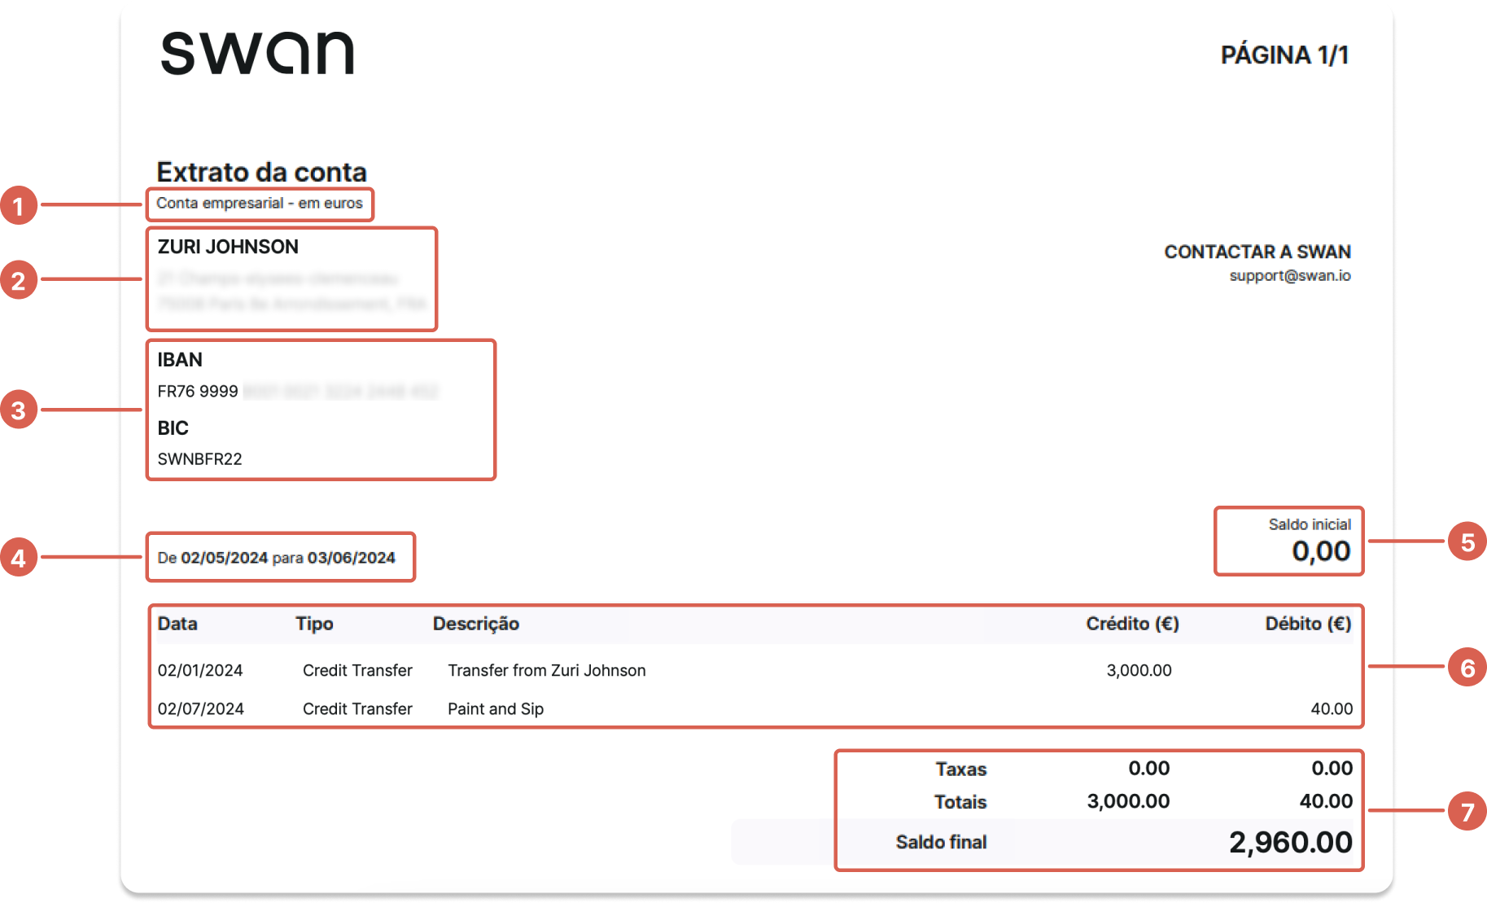Click the PÁGINA 1/1 page indicator
Viewport: 1487px width, 903px height.
pos(1284,55)
